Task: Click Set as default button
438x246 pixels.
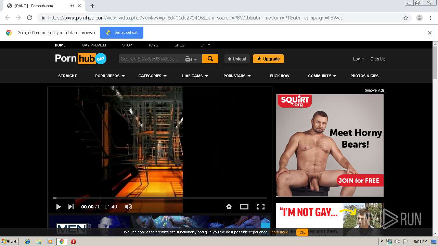Action: (121, 32)
